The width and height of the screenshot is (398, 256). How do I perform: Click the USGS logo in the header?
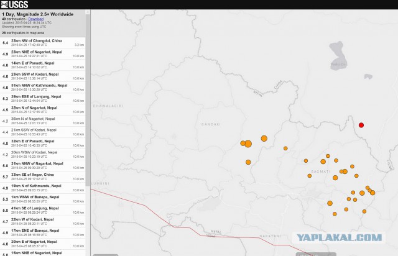point(14,4)
